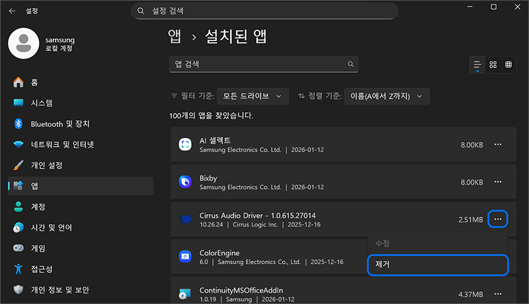Open 게임 settings

[x=81, y=248]
